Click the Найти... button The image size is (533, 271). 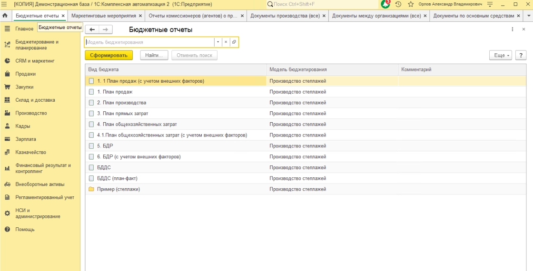coord(154,55)
